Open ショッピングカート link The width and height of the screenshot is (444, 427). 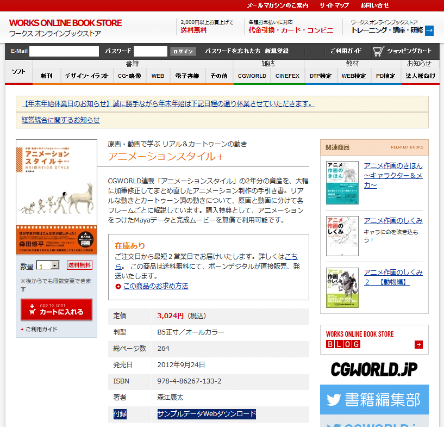click(409, 51)
